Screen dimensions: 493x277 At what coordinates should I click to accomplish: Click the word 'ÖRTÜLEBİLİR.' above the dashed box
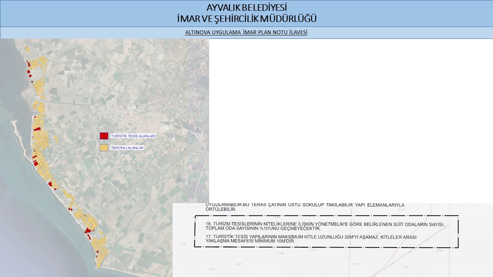pyautogui.click(x=221, y=210)
